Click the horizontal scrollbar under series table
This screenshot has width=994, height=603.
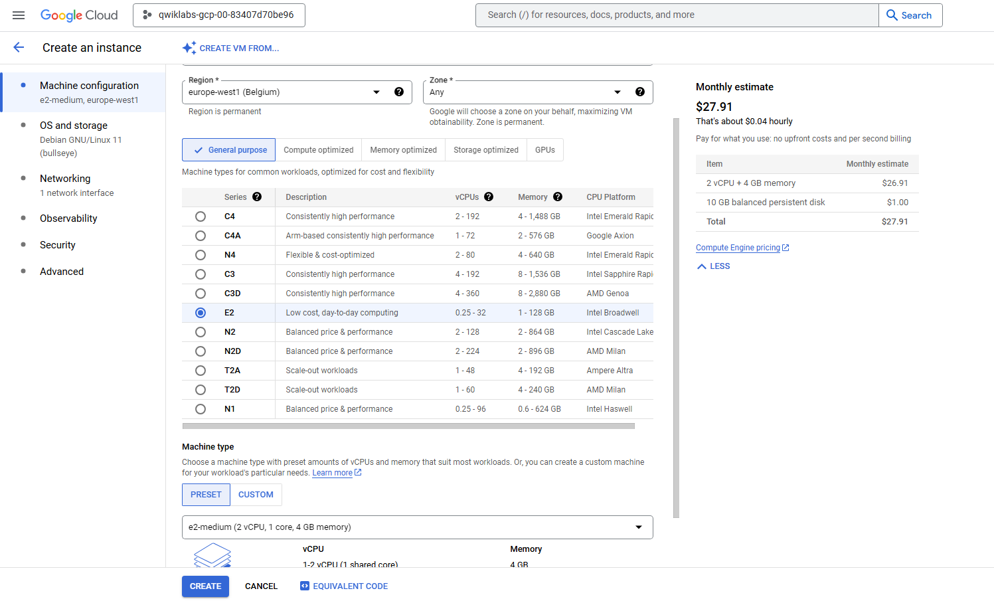(x=408, y=426)
